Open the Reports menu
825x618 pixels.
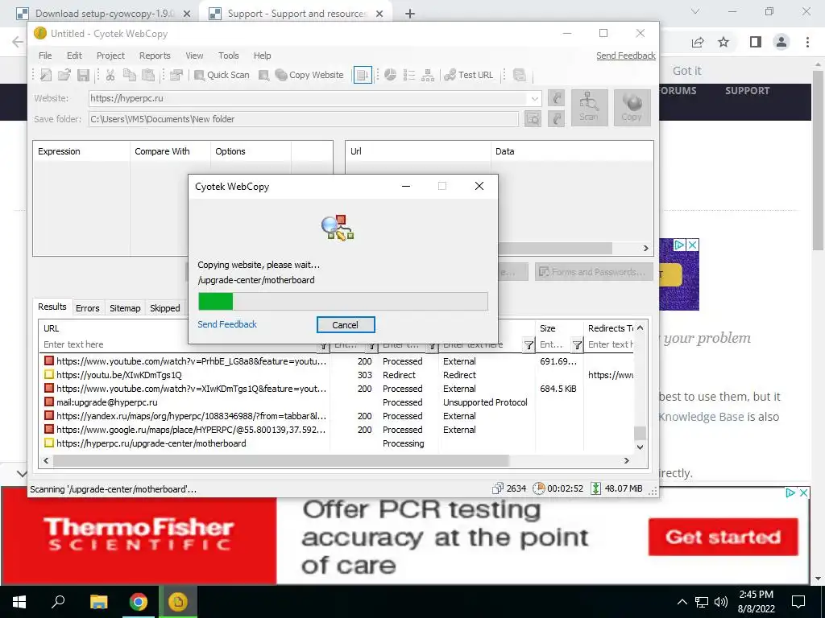click(155, 56)
